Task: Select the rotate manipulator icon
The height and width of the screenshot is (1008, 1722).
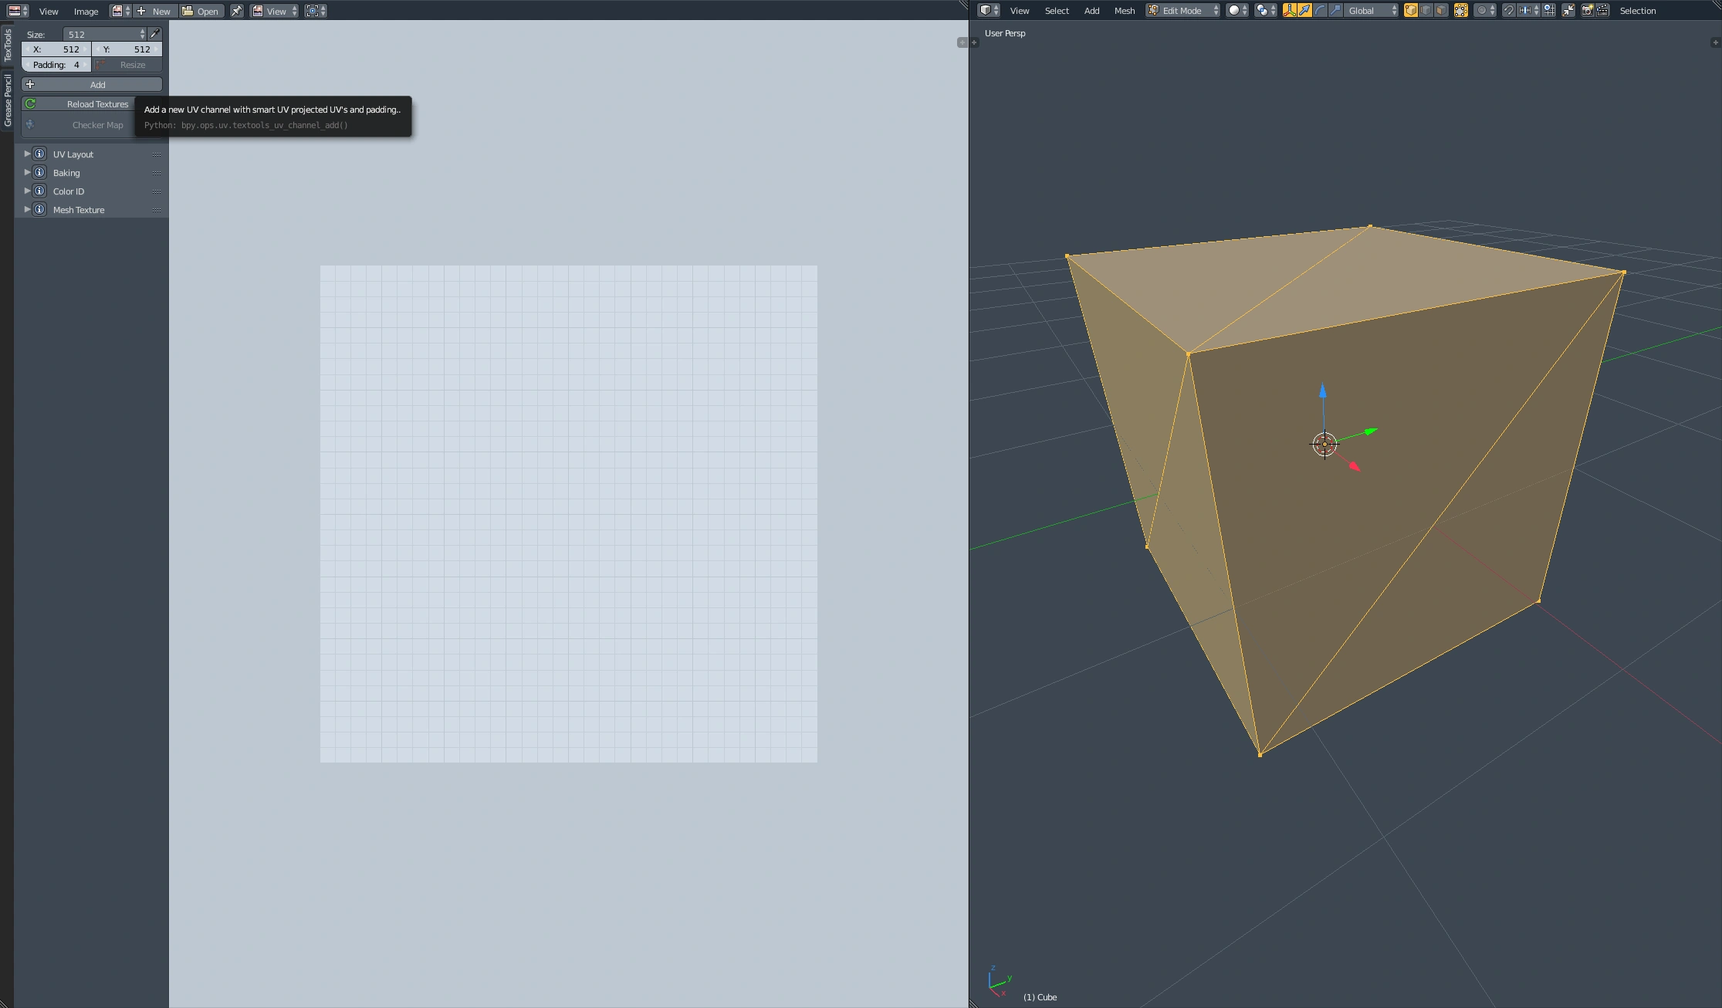Action: tap(1320, 11)
